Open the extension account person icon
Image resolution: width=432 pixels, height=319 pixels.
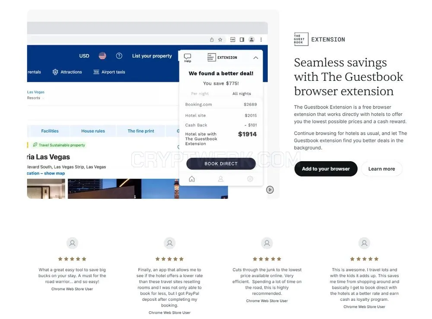(x=221, y=179)
